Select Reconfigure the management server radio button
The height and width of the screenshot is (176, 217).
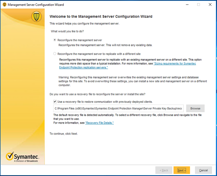point(55,40)
